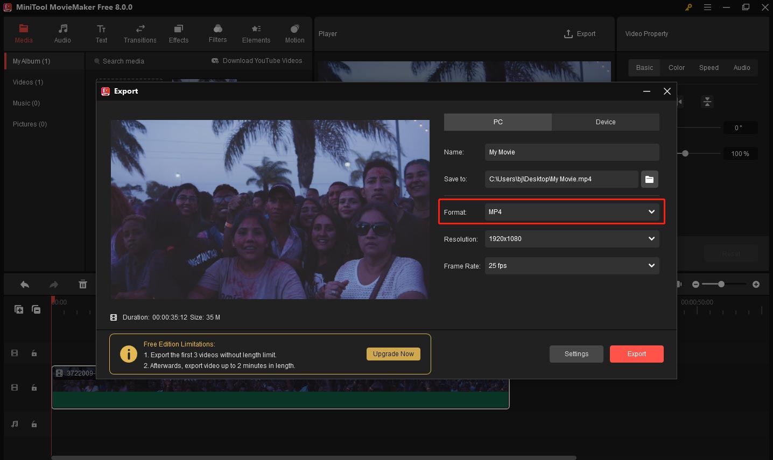The height and width of the screenshot is (460, 773).
Task: Click the red Export button in dialog
Action: (637, 354)
